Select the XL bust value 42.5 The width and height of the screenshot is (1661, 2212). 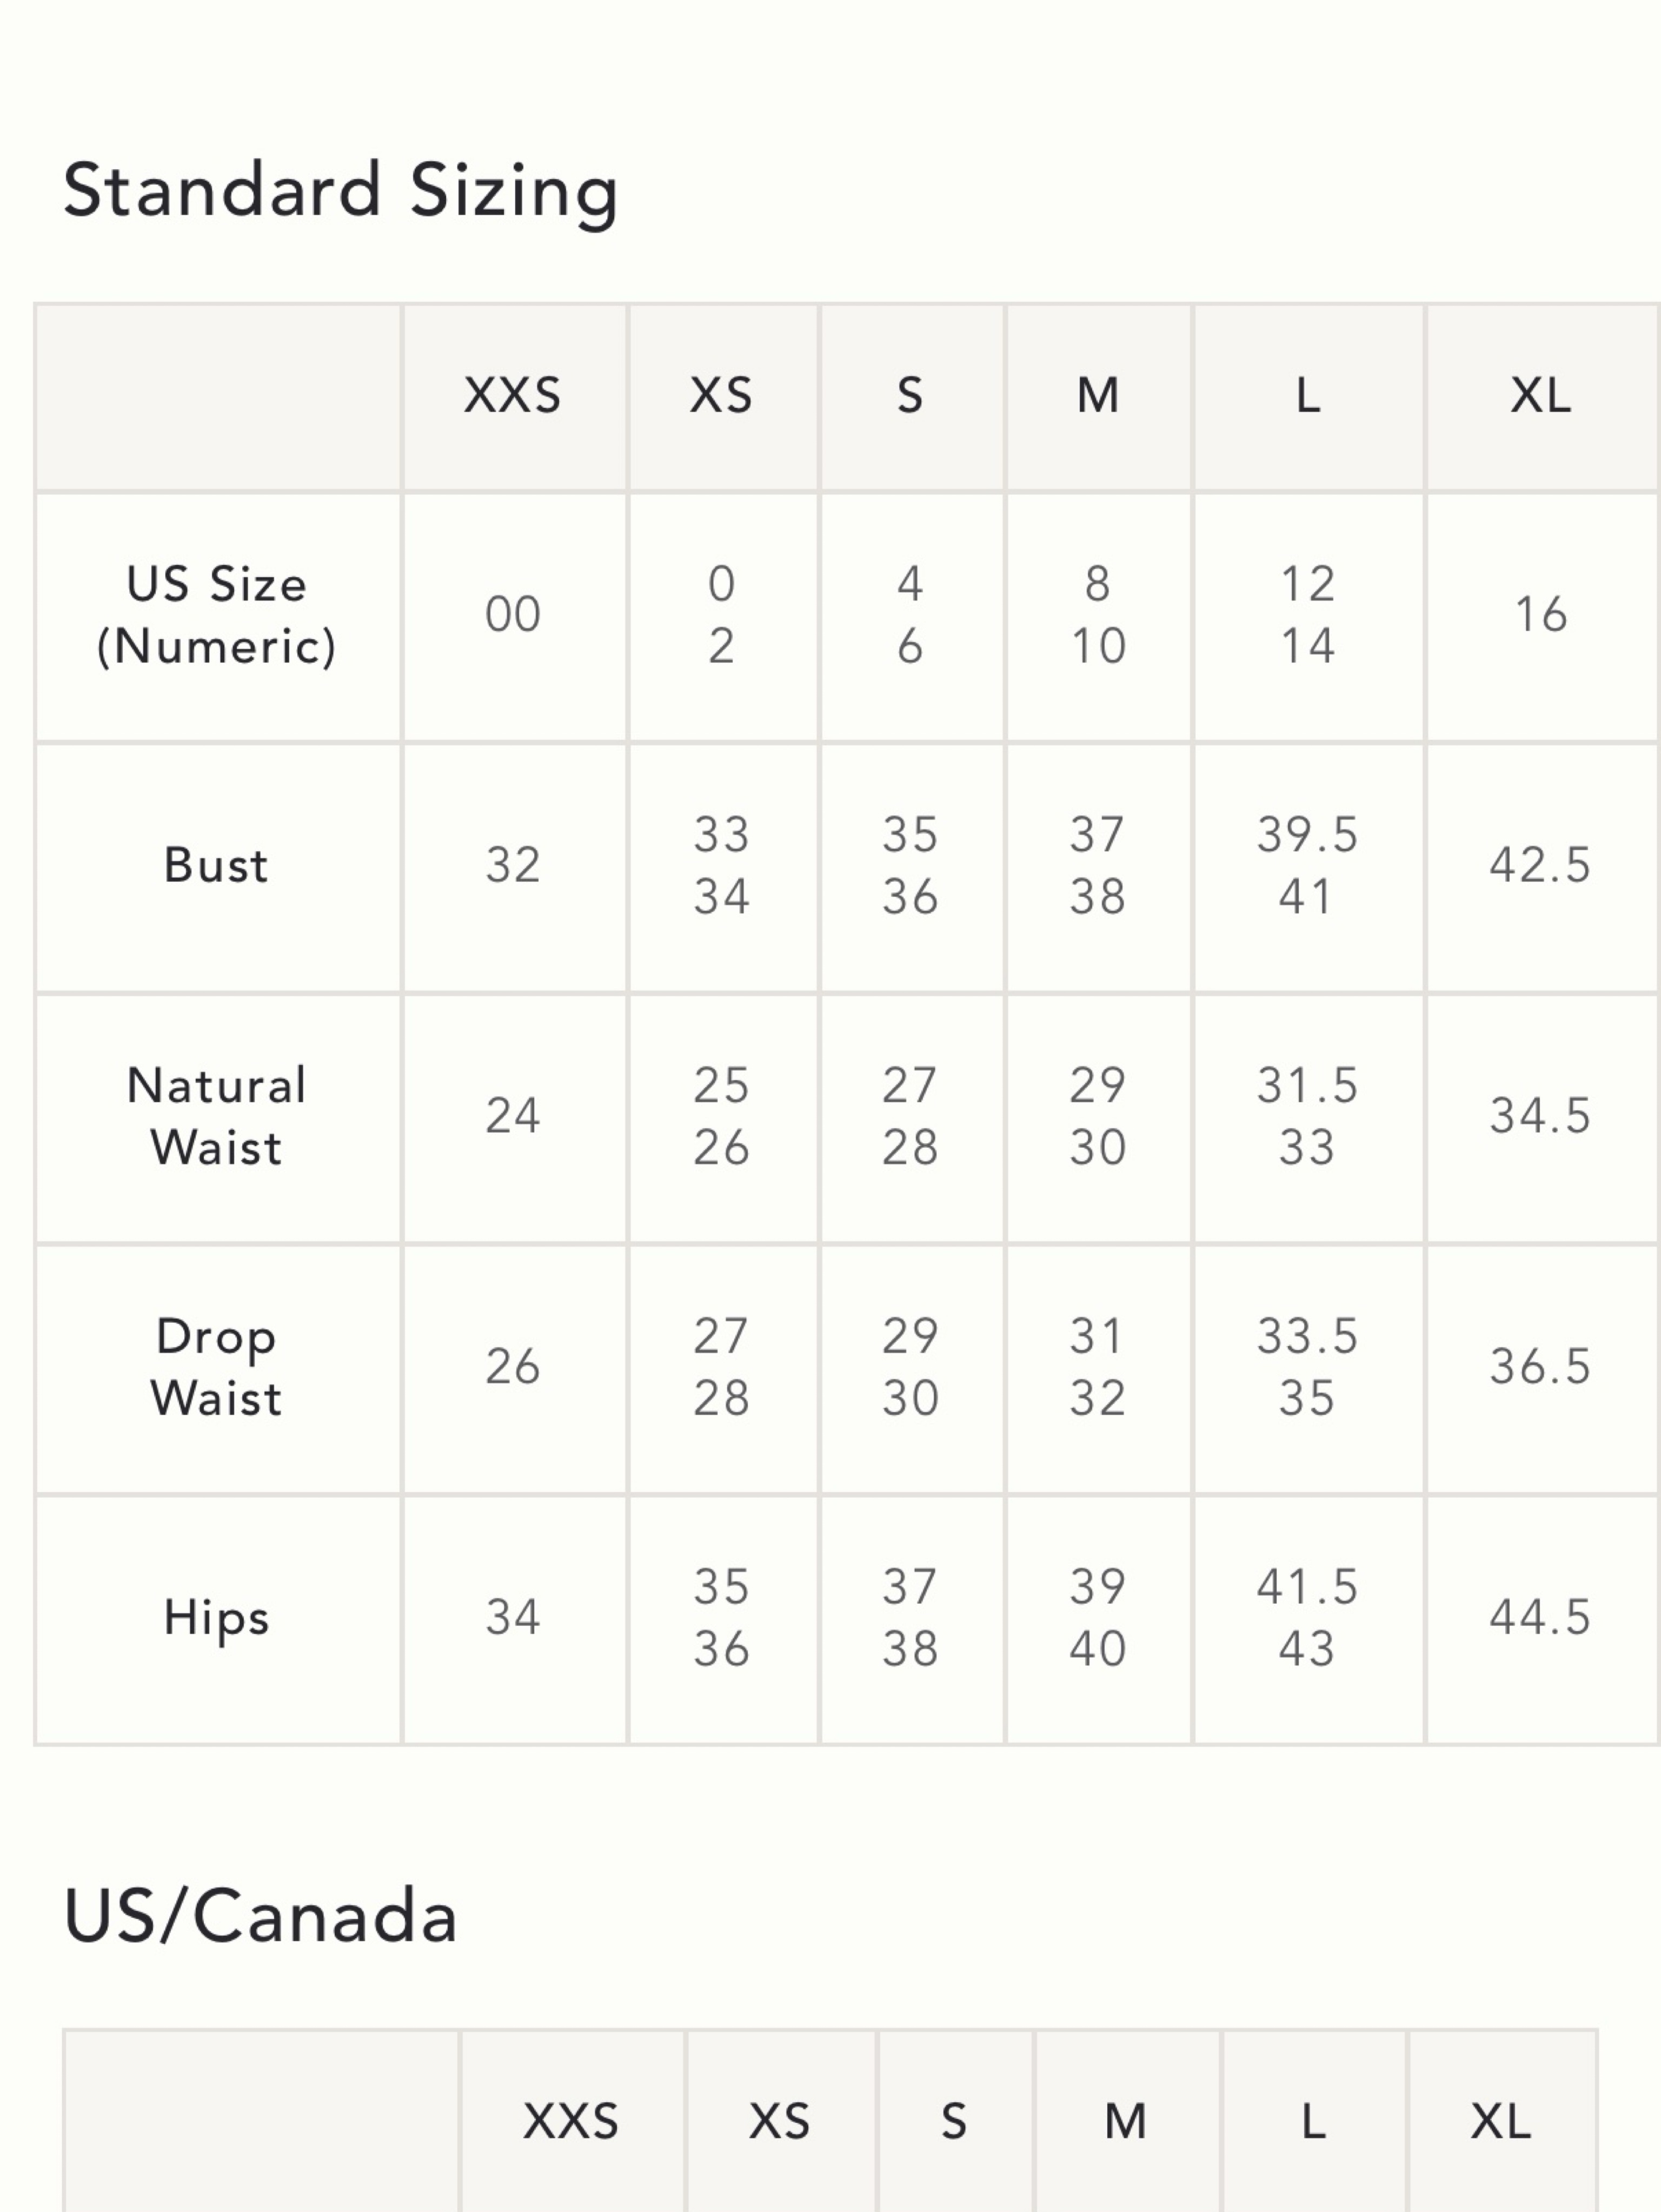click(1540, 865)
